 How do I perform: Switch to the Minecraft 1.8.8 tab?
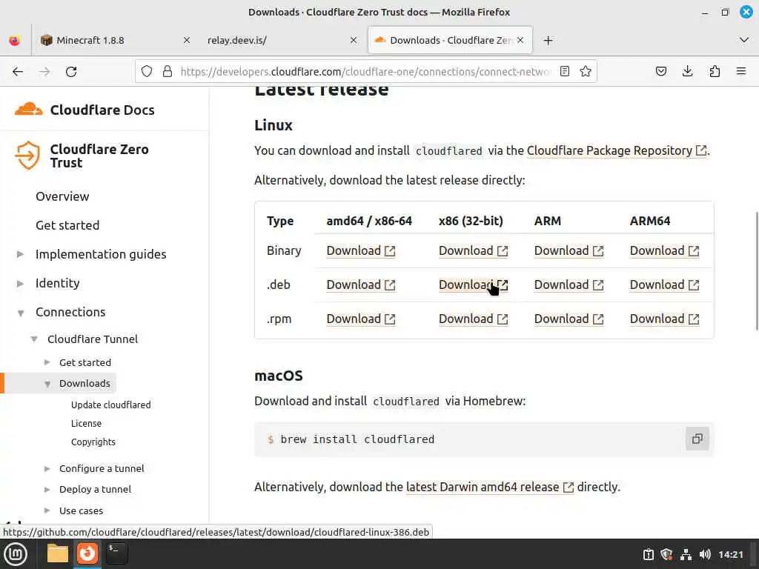(x=115, y=40)
